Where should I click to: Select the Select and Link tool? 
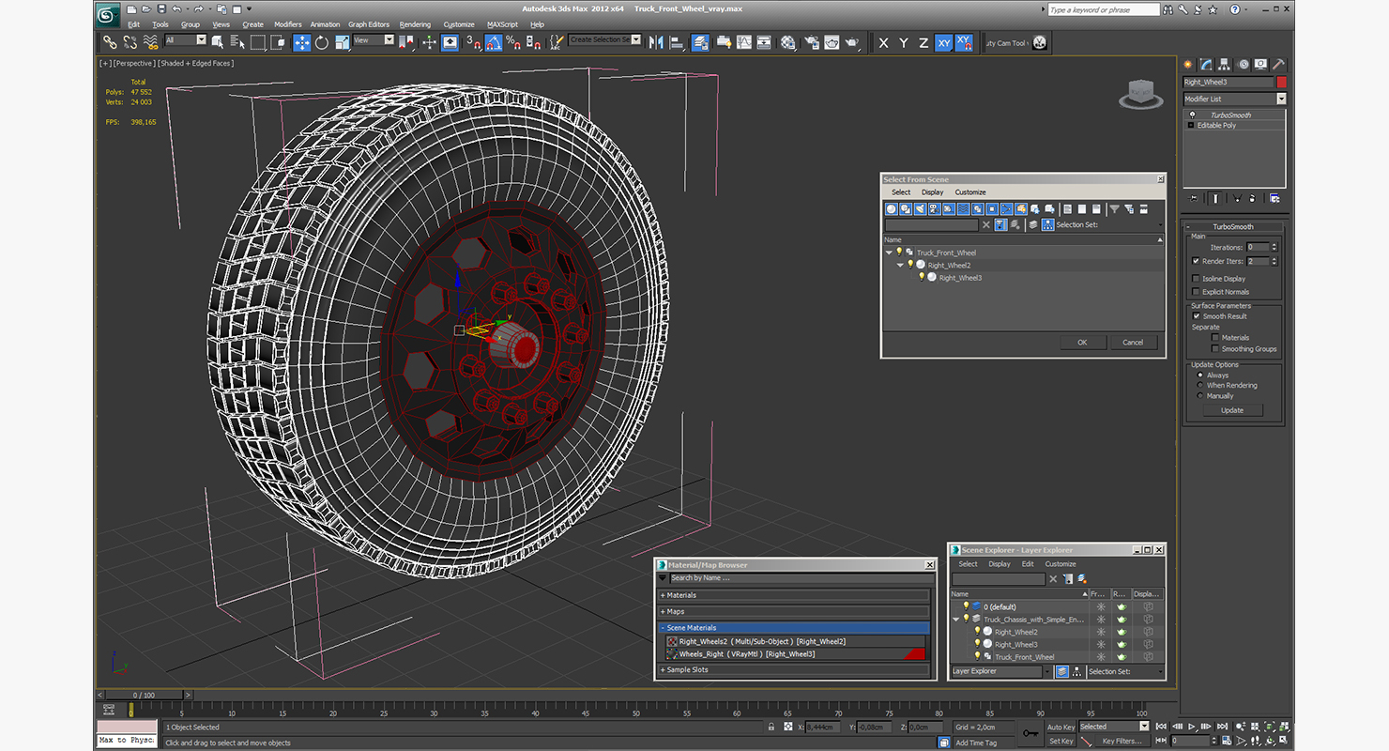pos(110,42)
